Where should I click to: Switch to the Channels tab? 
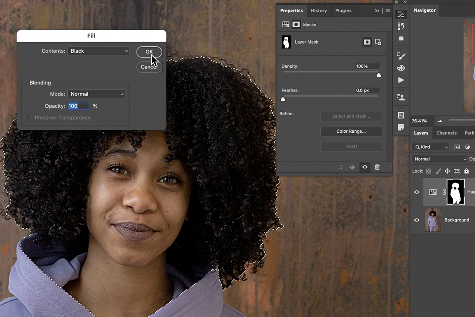pyautogui.click(x=446, y=133)
